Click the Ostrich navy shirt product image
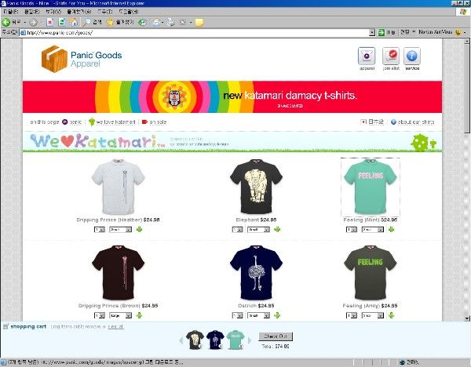 [x=256, y=272]
